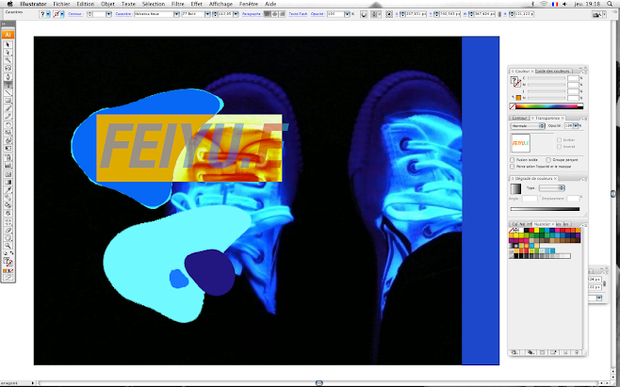Align paragraph text right in control bar

(282, 14)
